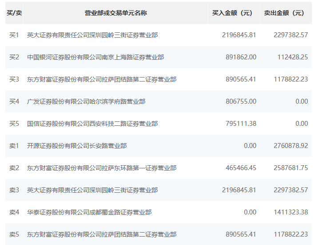
Task: Click sell amount 1178822.23 in 买3 row
Action: tap(291, 79)
